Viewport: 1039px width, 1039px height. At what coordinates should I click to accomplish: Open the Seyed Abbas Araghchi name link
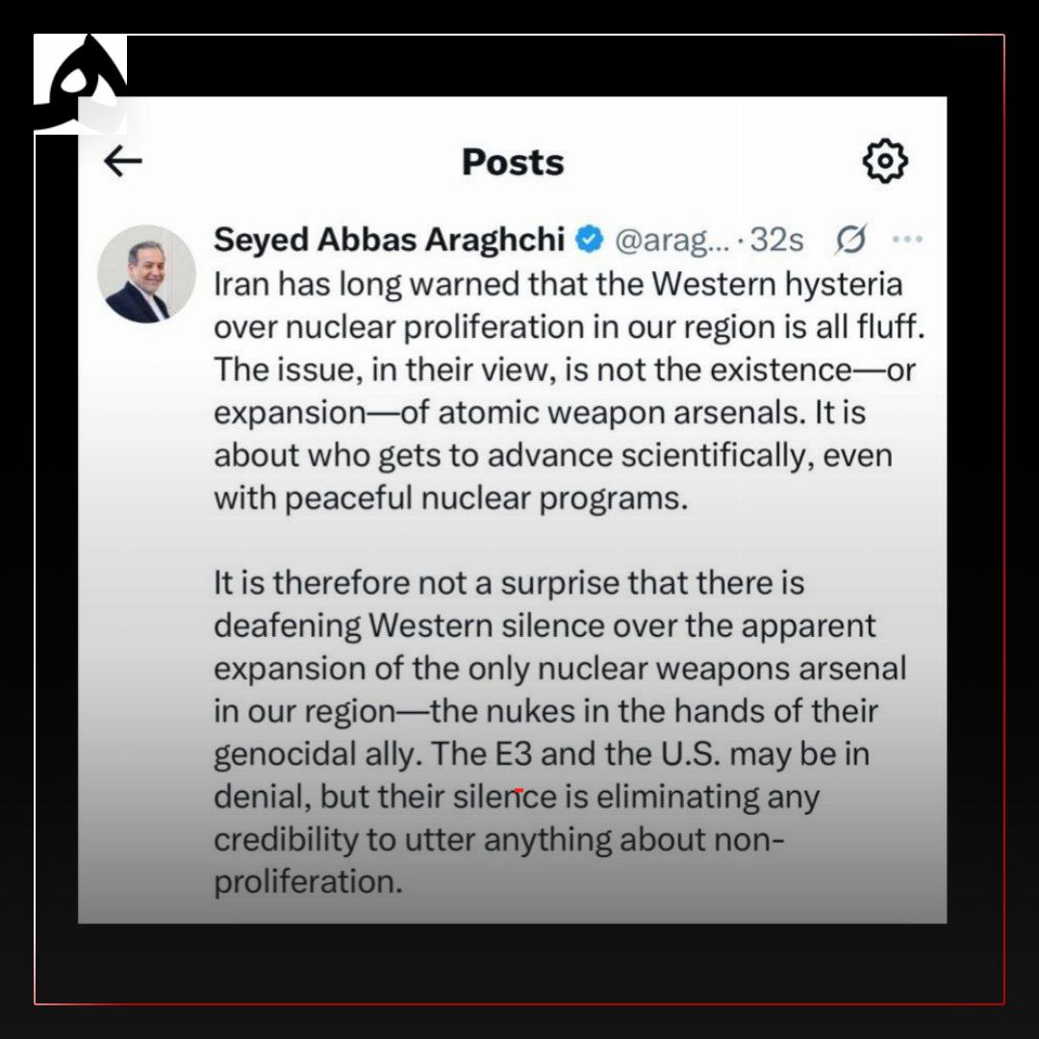coord(389,240)
